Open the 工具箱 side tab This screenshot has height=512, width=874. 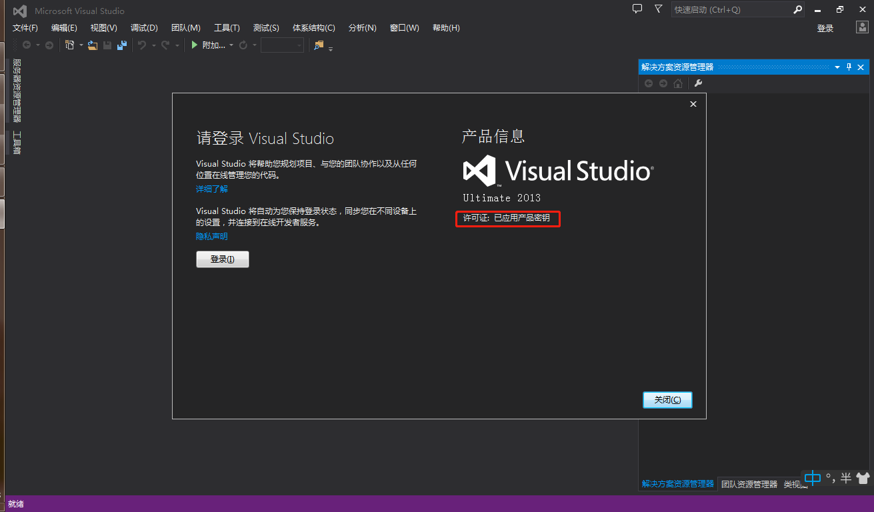coord(17,143)
